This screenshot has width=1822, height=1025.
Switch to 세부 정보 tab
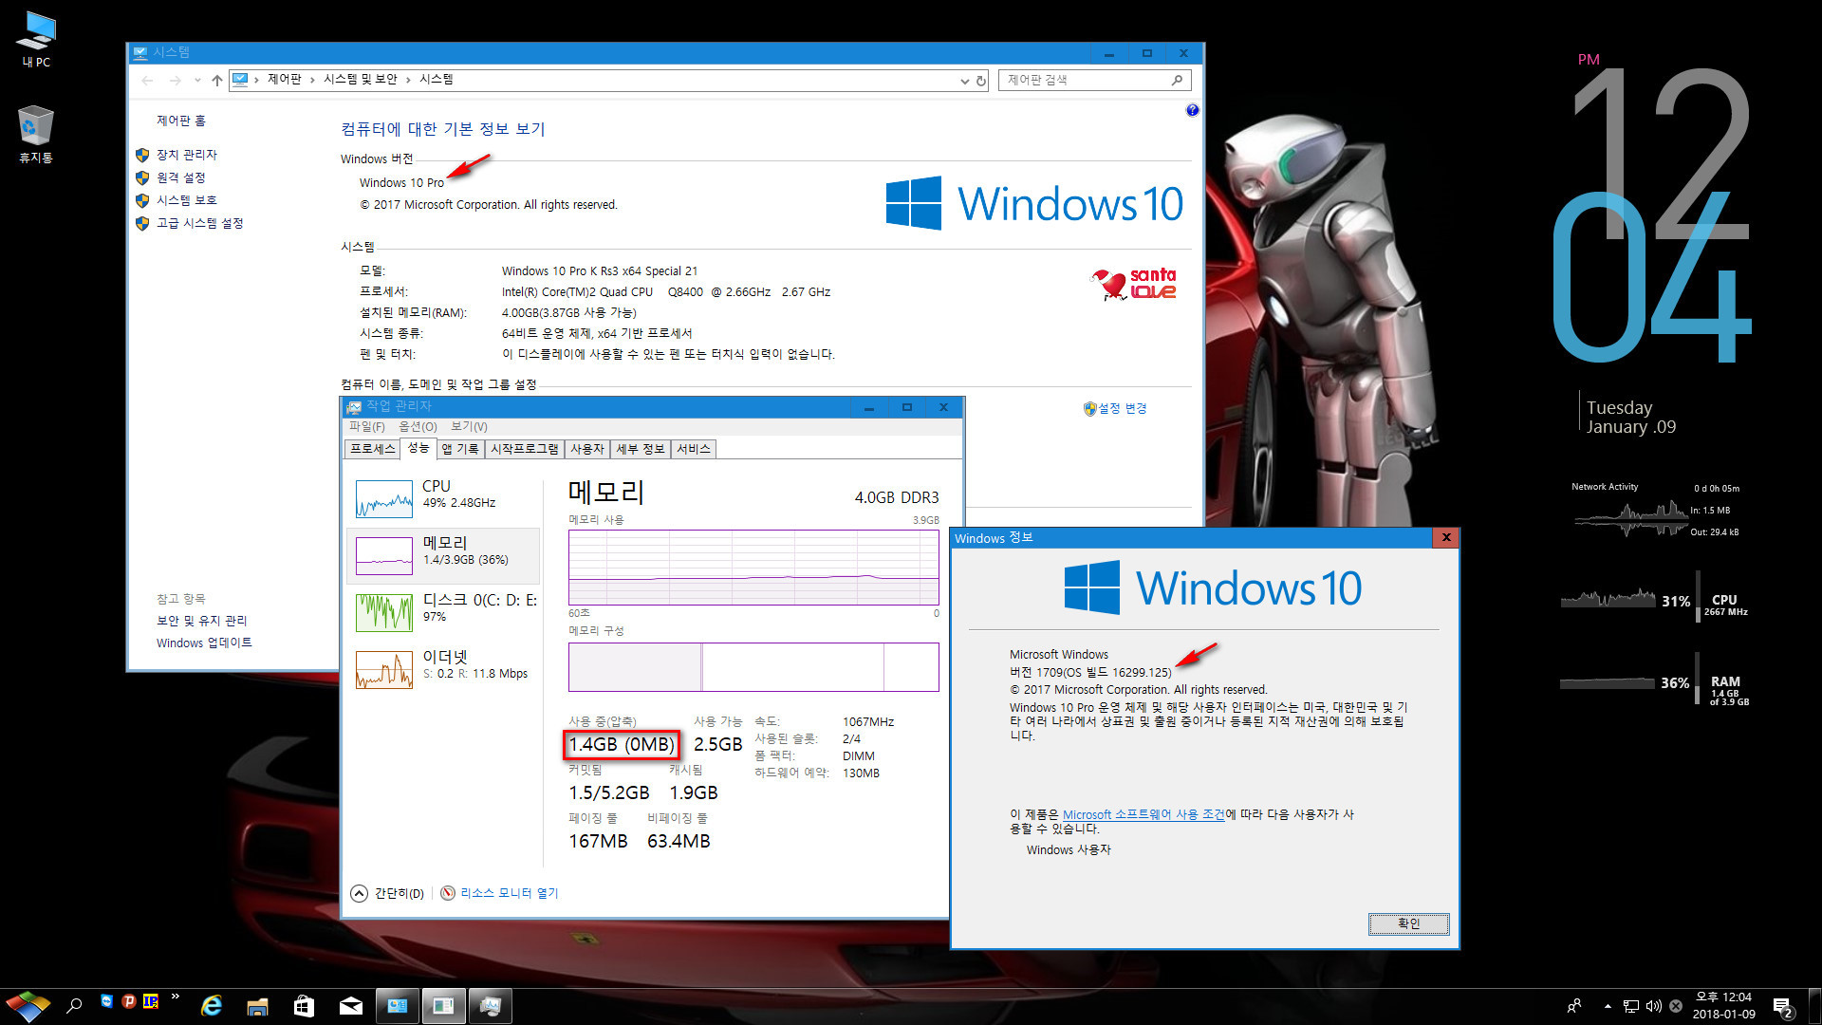(641, 449)
